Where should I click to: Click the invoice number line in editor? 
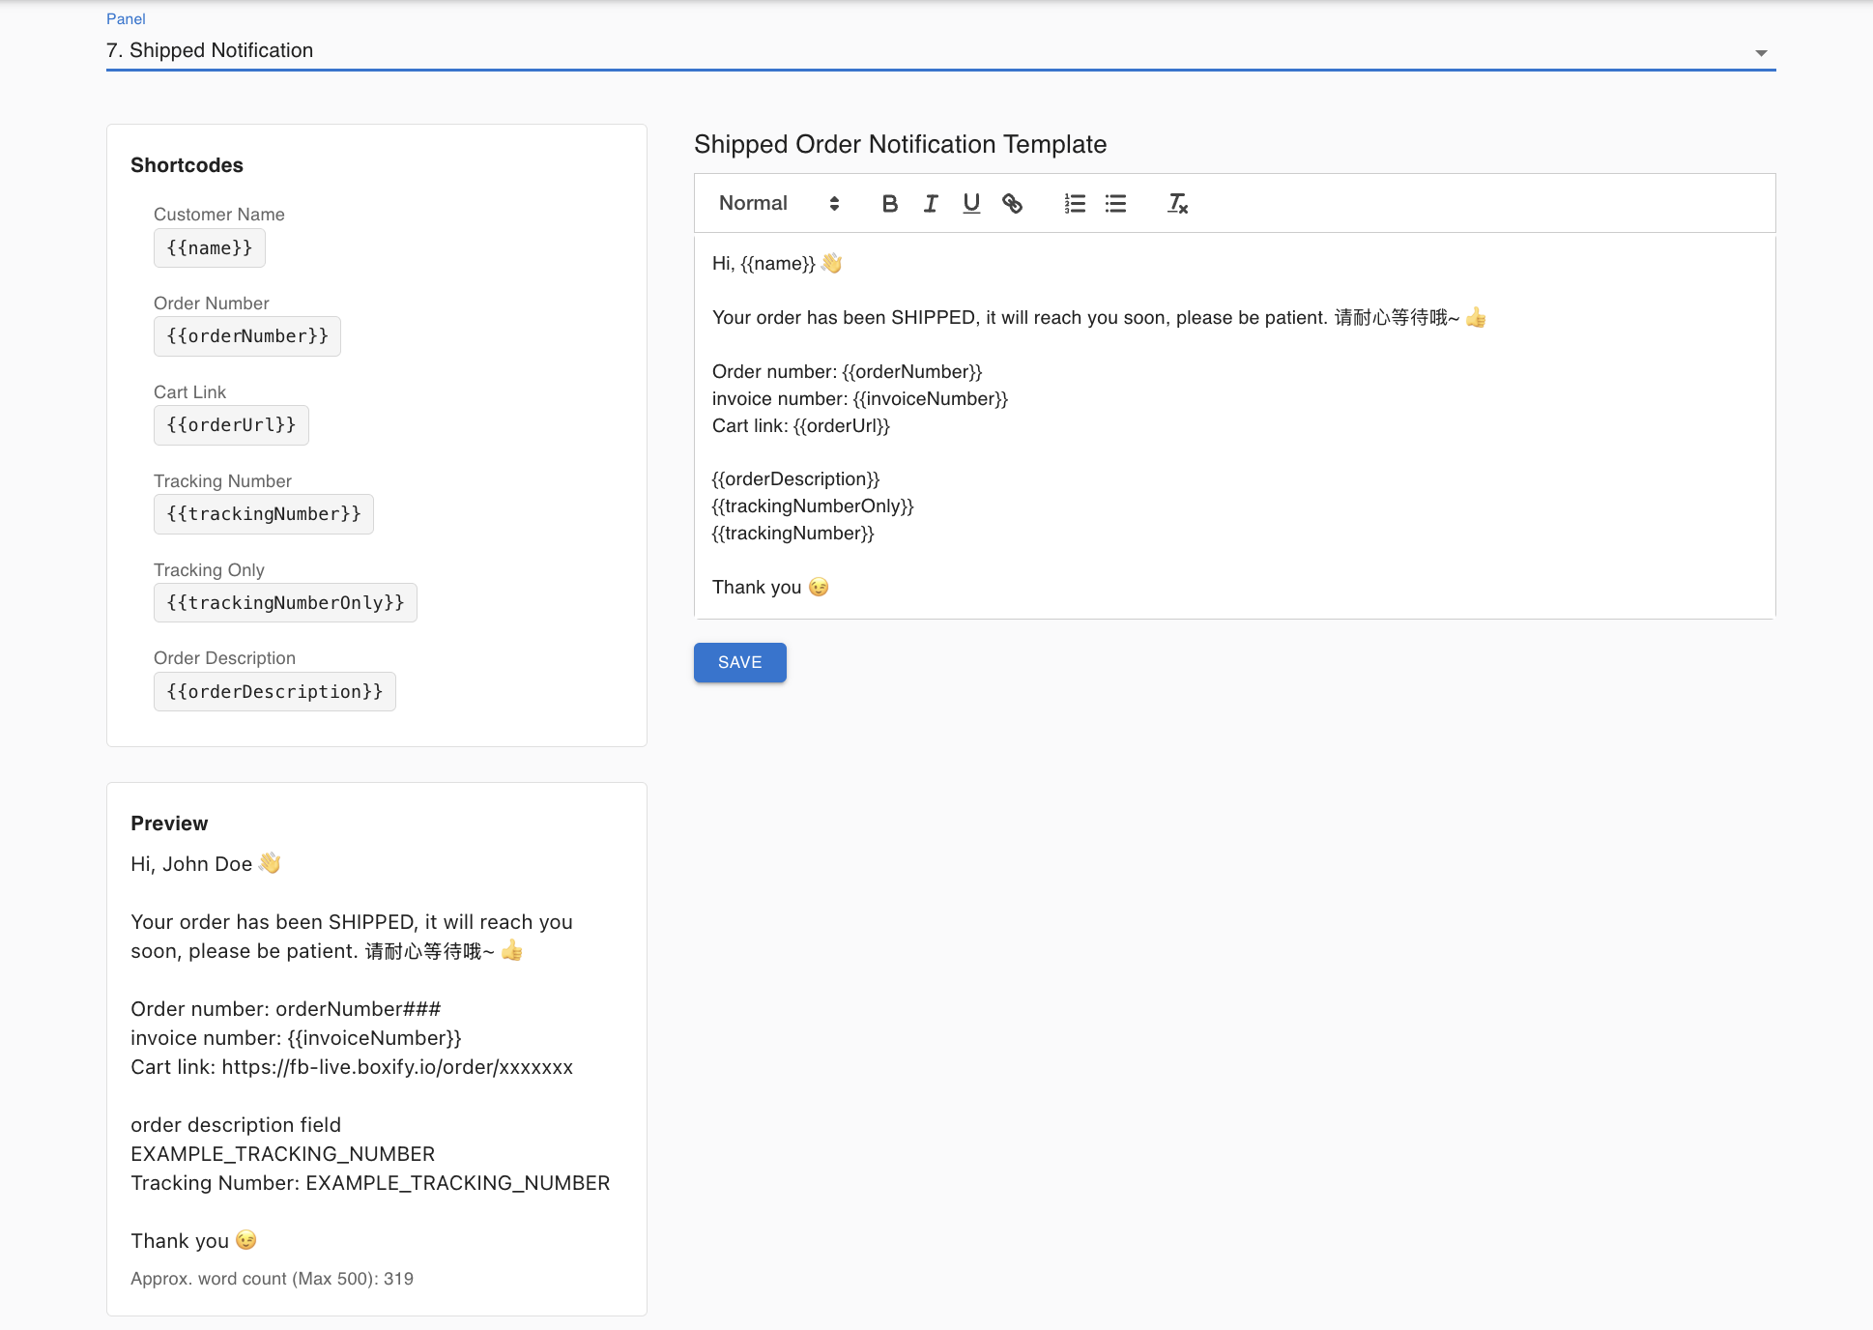click(859, 399)
